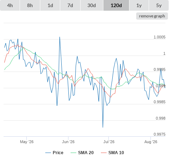Click the blue Price legend line marker

point(48,153)
